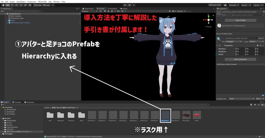Click scene view lock icon
The width and height of the screenshot is (265, 138).
point(213,15)
